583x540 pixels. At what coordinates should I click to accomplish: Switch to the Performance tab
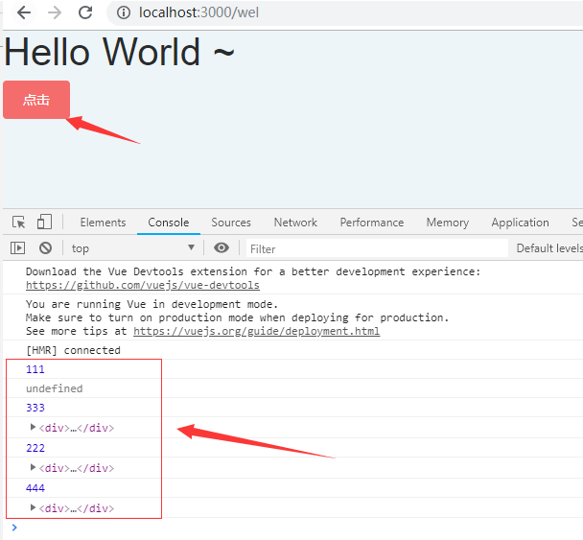tap(372, 223)
